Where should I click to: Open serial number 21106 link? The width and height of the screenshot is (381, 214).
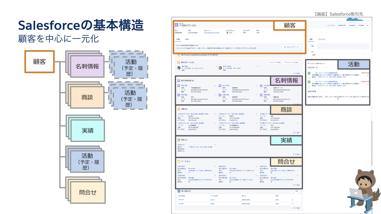212,204
